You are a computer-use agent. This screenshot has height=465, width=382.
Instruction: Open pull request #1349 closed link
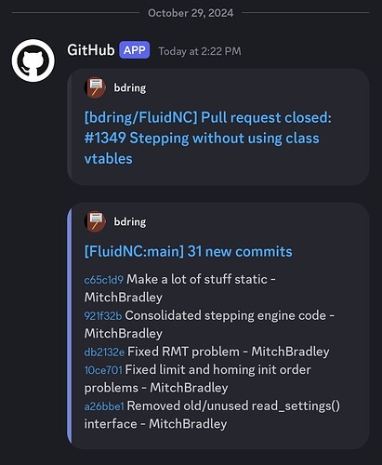coord(207,138)
